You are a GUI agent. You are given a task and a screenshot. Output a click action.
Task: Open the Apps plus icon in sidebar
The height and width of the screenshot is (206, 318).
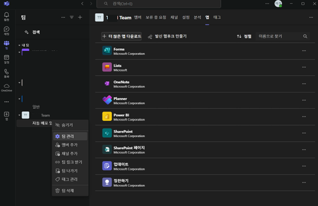click(x=7, y=116)
